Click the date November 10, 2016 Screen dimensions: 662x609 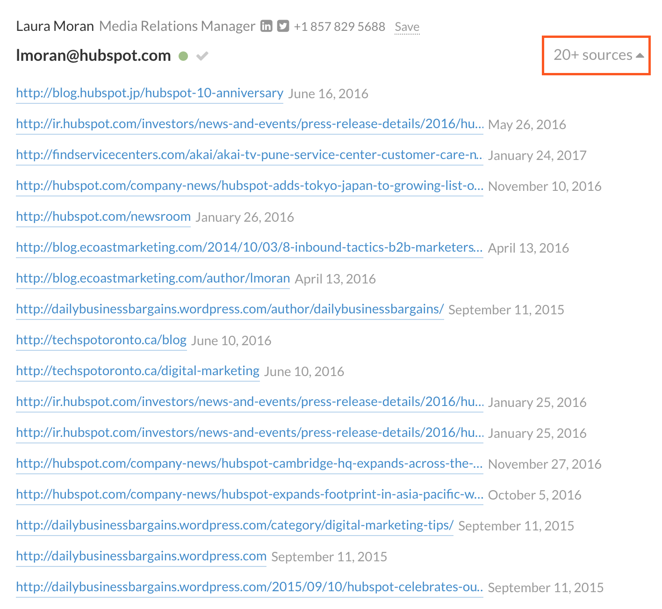[x=545, y=187]
